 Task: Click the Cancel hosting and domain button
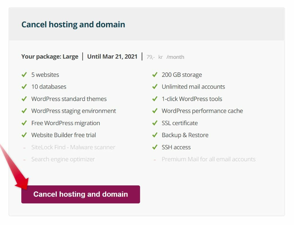[x=80, y=194]
